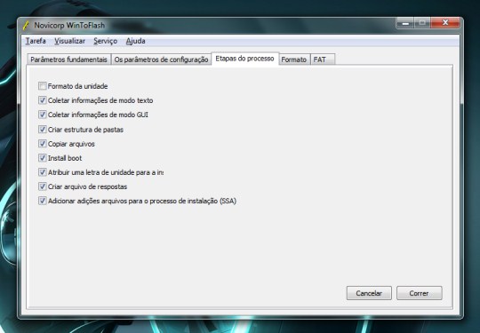Open the Tarefa menu
The height and width of the screenshot is (333, 480).
point(36,41)
